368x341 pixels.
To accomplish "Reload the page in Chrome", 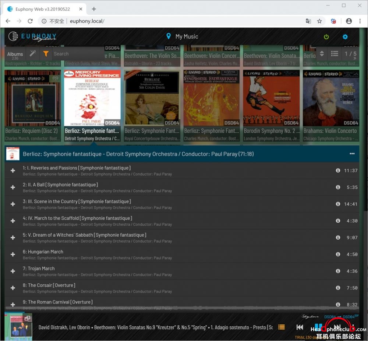I will [30, 21].
